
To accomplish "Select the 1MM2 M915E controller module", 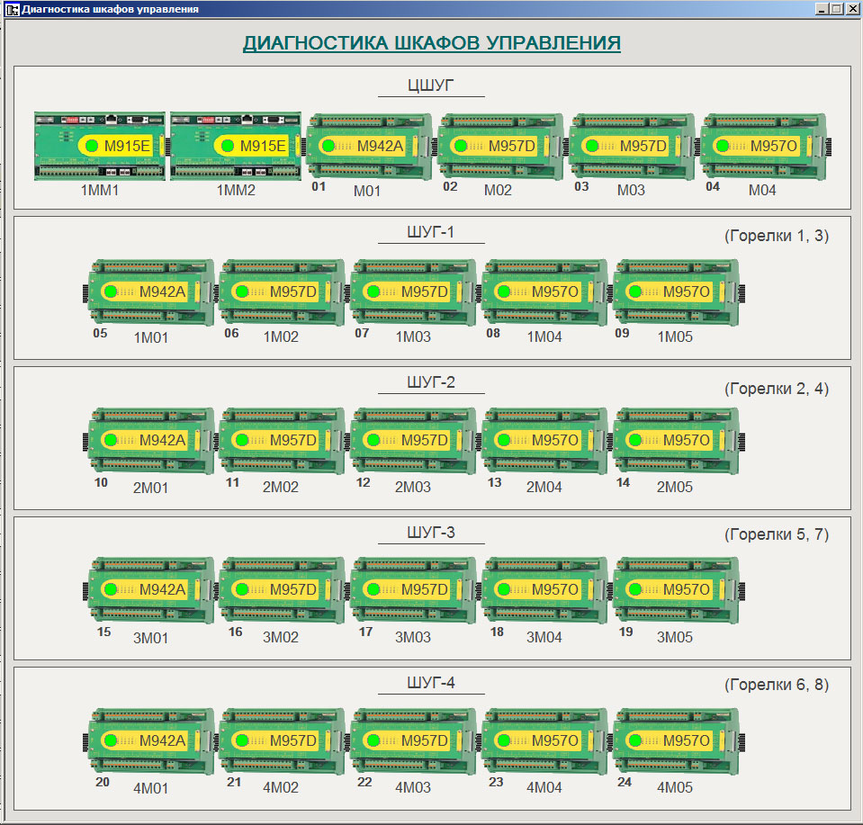I will [x=235, y=146].
